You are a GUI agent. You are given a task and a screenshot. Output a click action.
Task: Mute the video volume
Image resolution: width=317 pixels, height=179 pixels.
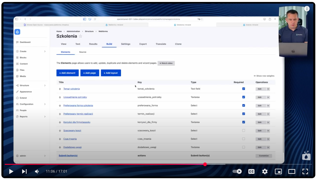point(37,171)
